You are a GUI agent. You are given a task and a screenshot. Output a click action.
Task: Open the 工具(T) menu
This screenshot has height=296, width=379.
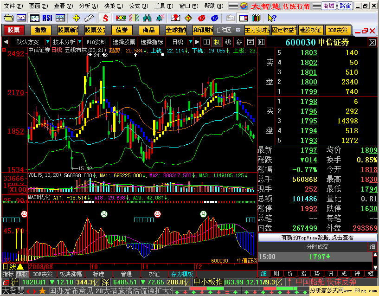(x=164, y=6)
